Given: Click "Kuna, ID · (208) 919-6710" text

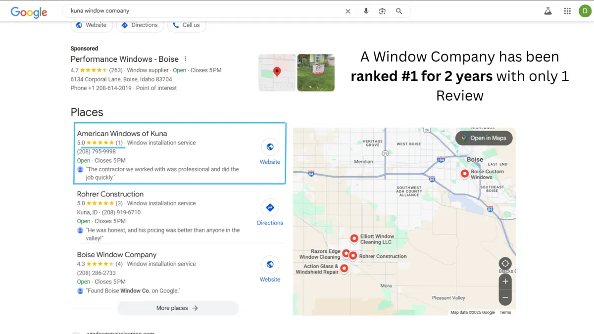Looking at the screenshot, I should (109, 212).
